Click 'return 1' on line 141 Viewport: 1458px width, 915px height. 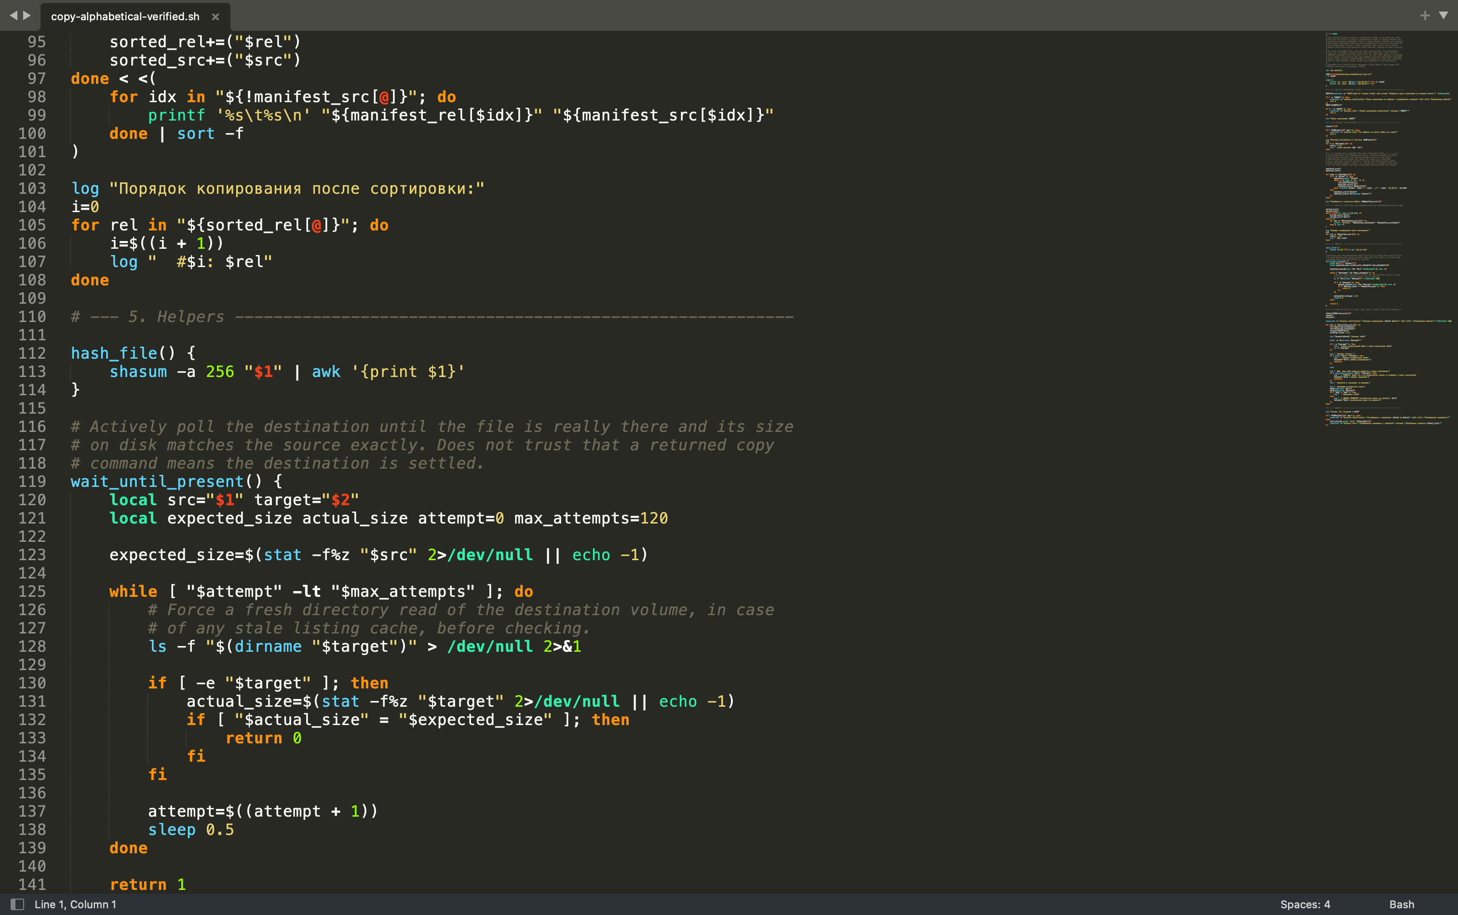[148, 885]
